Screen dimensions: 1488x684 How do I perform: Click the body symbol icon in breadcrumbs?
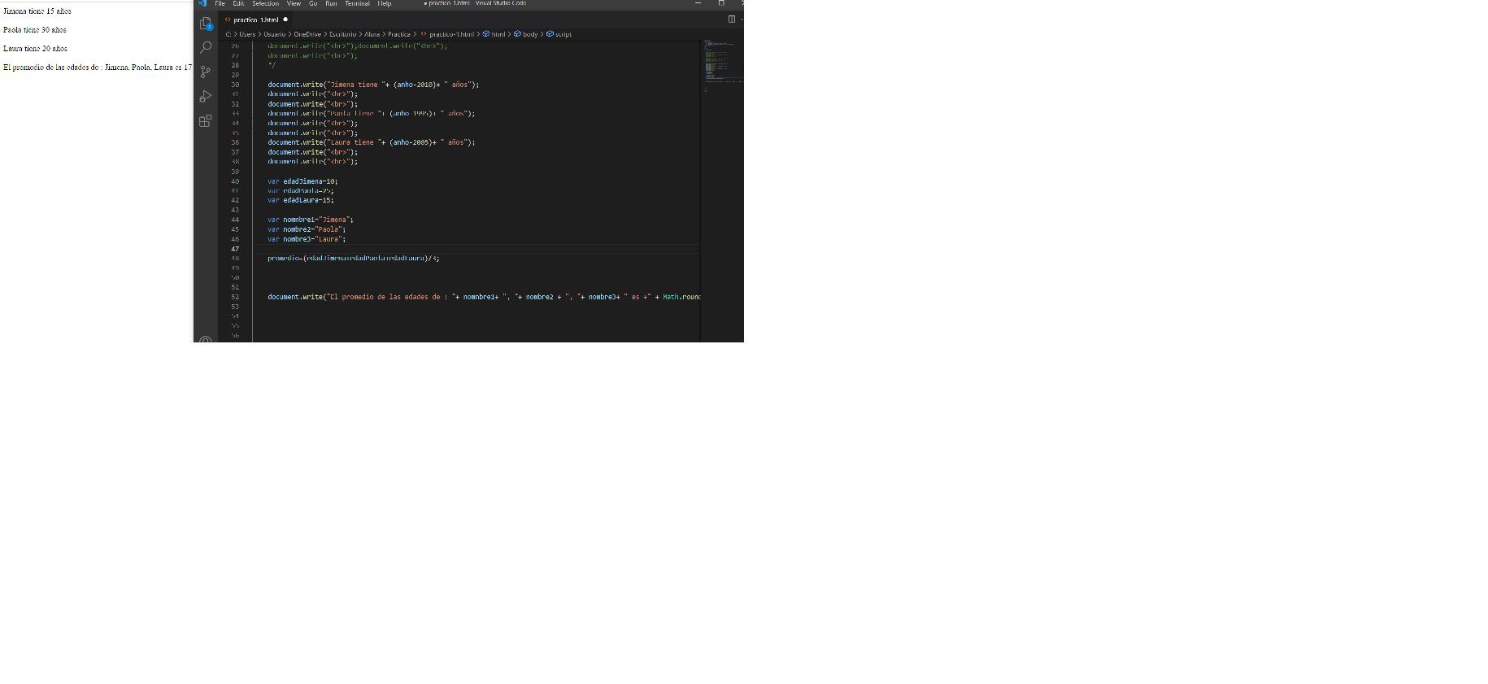click(x=517, y=34)
